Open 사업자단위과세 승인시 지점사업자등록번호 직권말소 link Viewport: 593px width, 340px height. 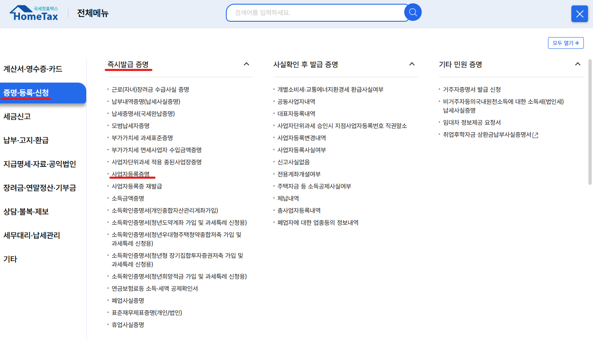(x=342, y=126)
